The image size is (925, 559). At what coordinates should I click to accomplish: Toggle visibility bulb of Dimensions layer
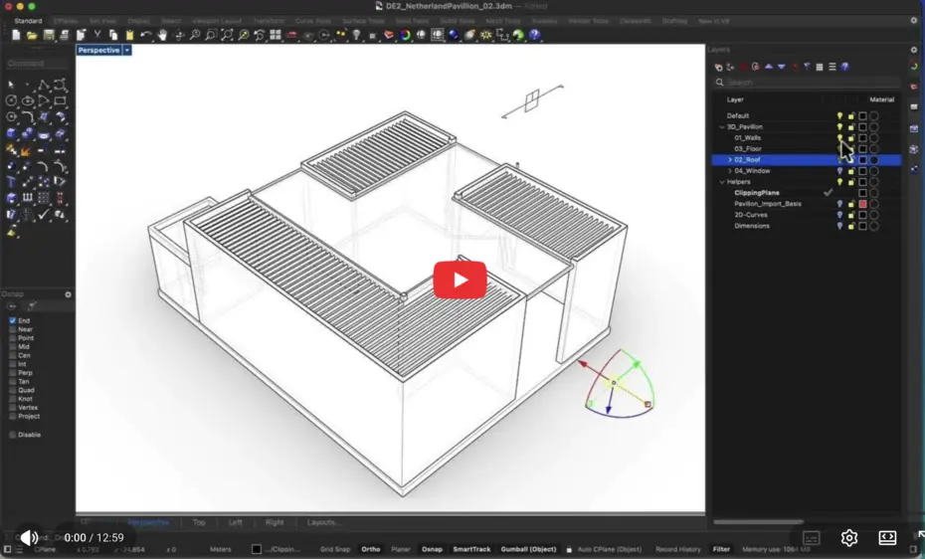click(x=839, y=226)
